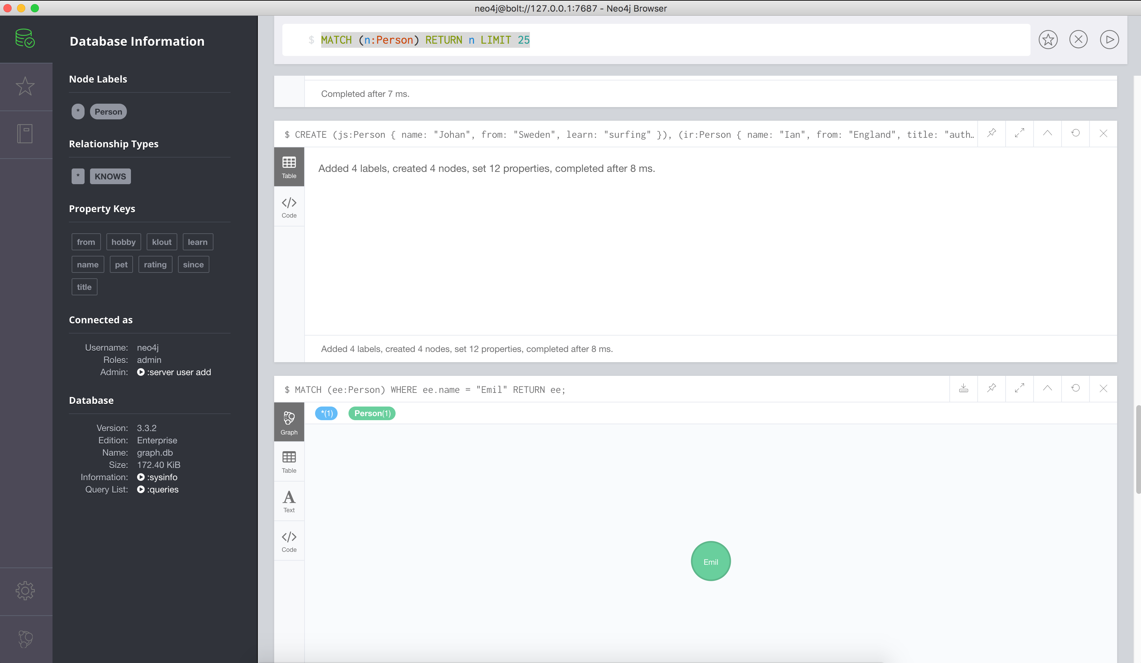Click the database information sidebar icon
1141x663 pixels.
click(x=25, y=39)
